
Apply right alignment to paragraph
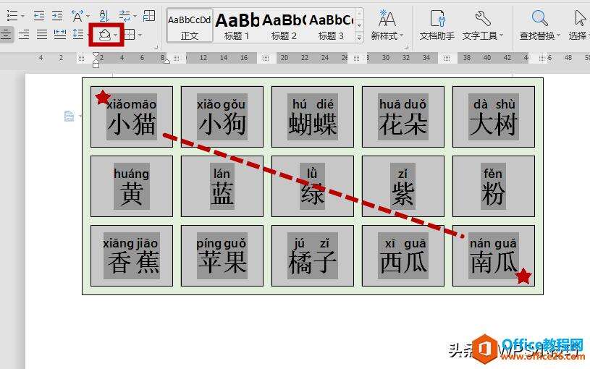[23, 35]
